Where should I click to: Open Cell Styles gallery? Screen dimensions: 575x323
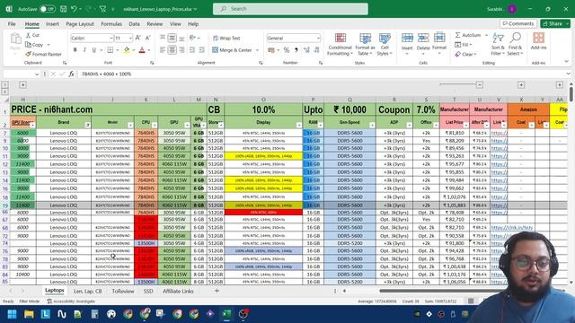385,44
